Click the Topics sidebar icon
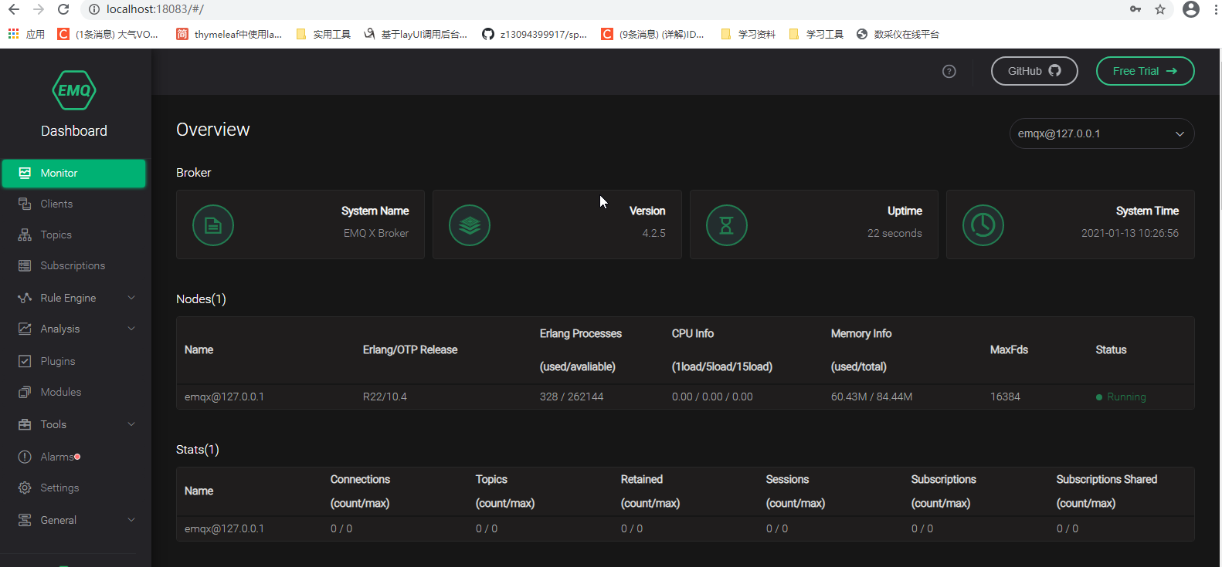Image resolution: width=1222 pixels, height=567 pixels. click(x=25, y=235)
